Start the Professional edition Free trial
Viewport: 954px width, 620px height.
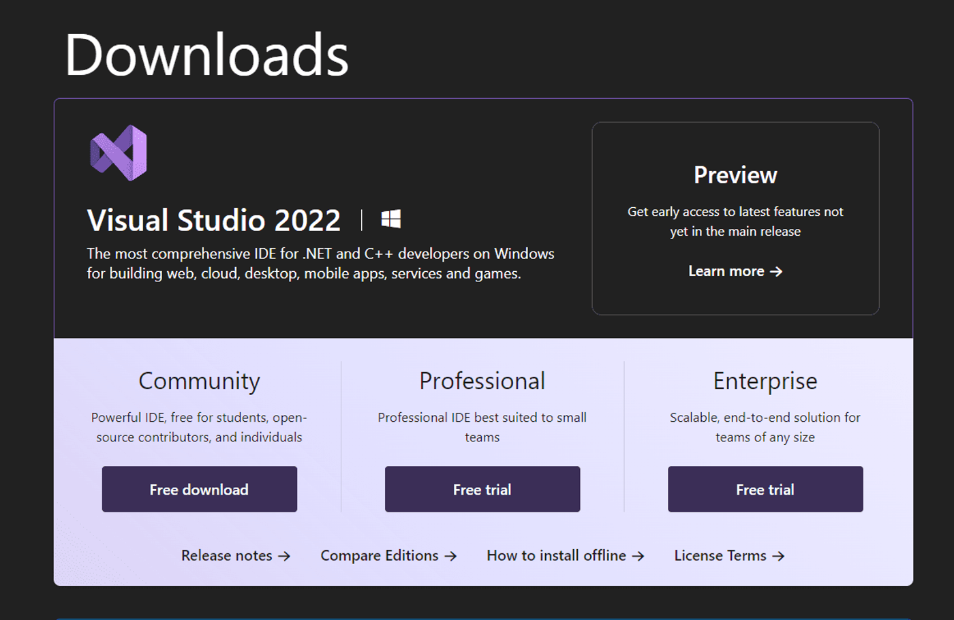[482, 489]
